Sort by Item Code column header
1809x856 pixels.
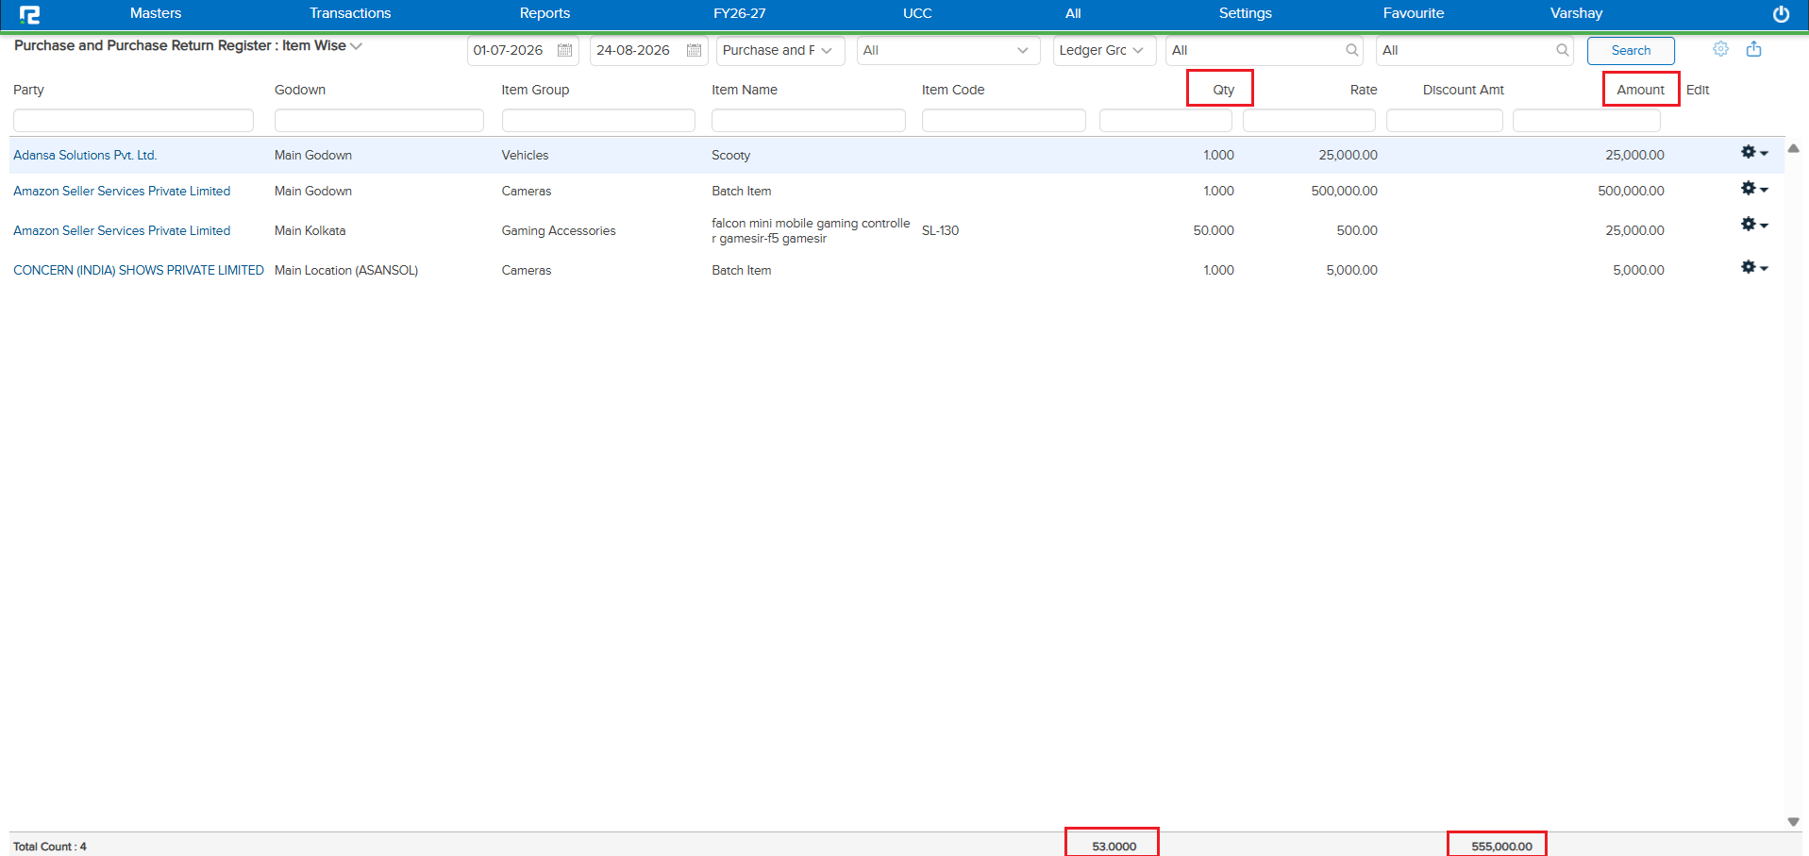[x=953, y=90]
